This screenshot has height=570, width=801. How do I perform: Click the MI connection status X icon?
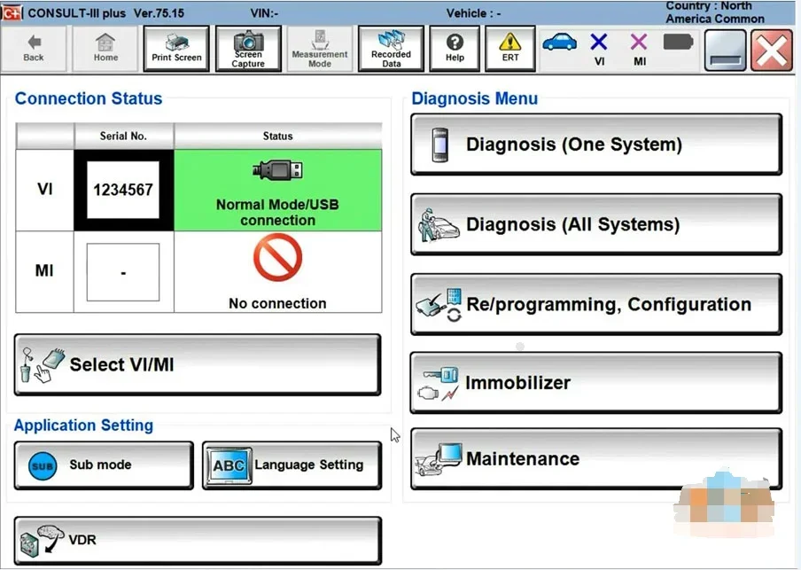pyautogui.click(x=639, y=49)
